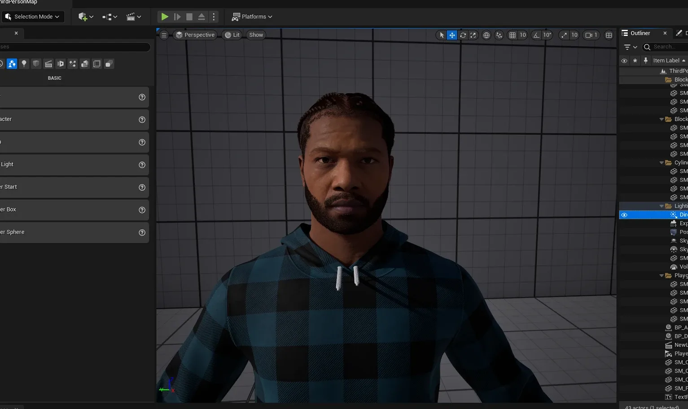Click the Outliner star column header

[x=635, y=61]
